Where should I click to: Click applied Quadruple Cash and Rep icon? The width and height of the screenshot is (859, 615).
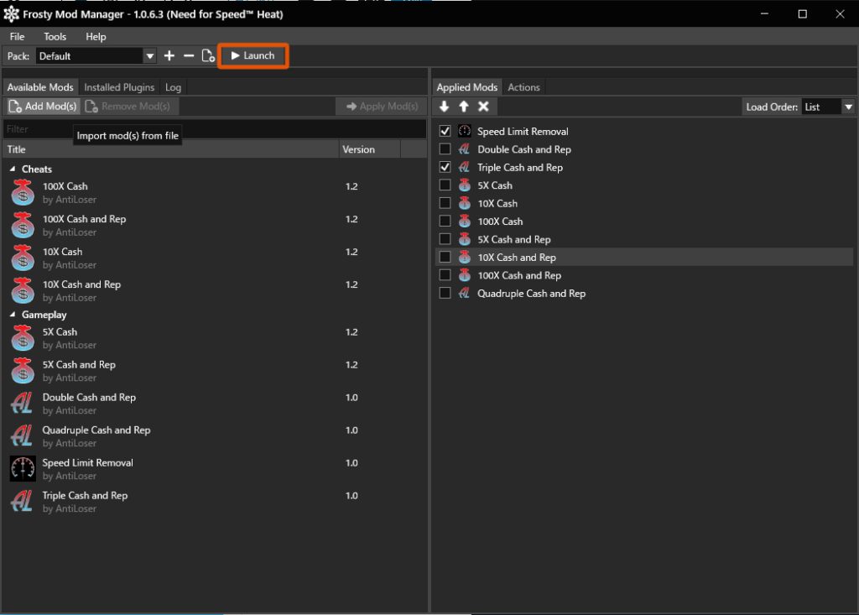point(465,294)
